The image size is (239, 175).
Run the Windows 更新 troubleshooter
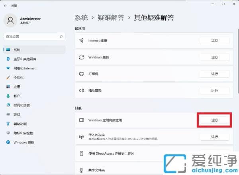pyautogui.click(x=214, y=57)
